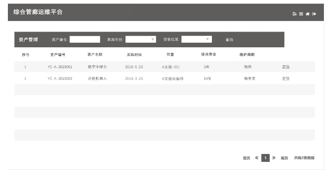329x180 pixels.
Task: Click the 使用寿命 column header
Action: [x=209, y=54]
